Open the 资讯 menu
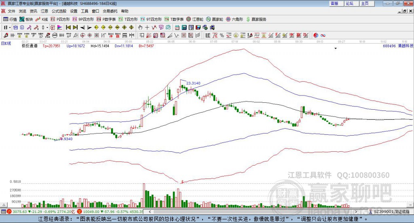The width and height of the screenshot is (414, 223). click(x=34, y=11)
